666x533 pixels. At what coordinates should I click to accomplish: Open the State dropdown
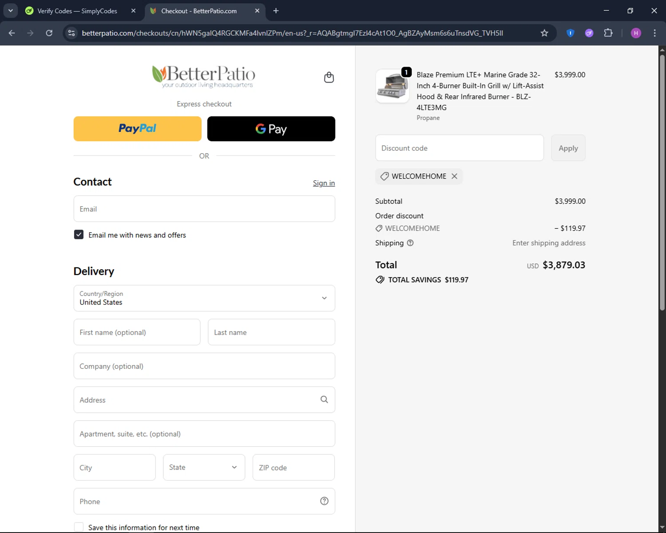204,467
